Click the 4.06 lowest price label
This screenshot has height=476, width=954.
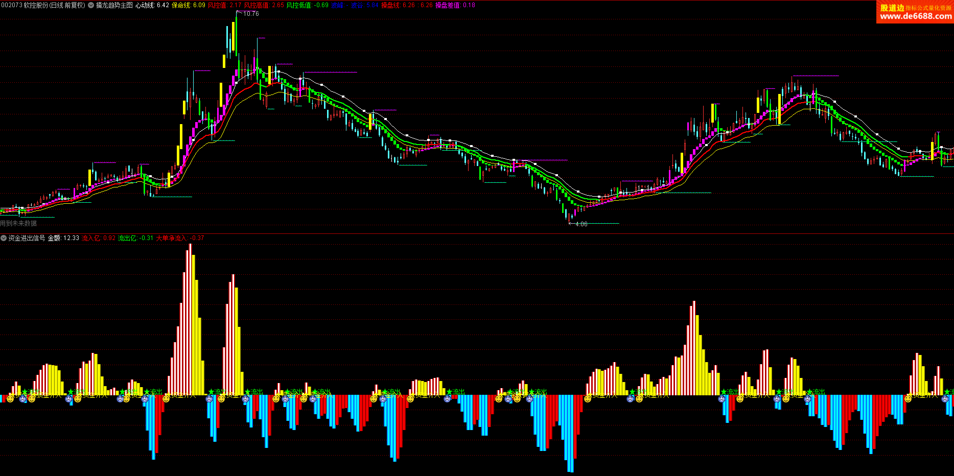(x=581, y=224)
